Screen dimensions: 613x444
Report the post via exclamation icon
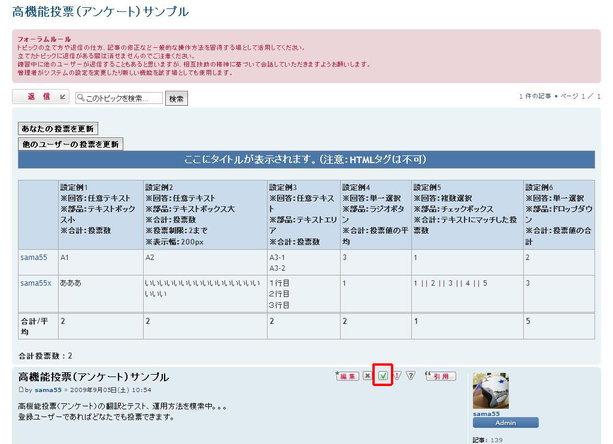coord(397,376)
